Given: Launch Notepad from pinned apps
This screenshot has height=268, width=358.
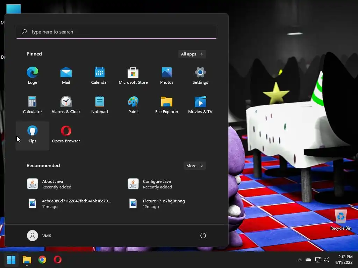Looking at the screenshot, I should pyautogui.click(x=100, y=105).
